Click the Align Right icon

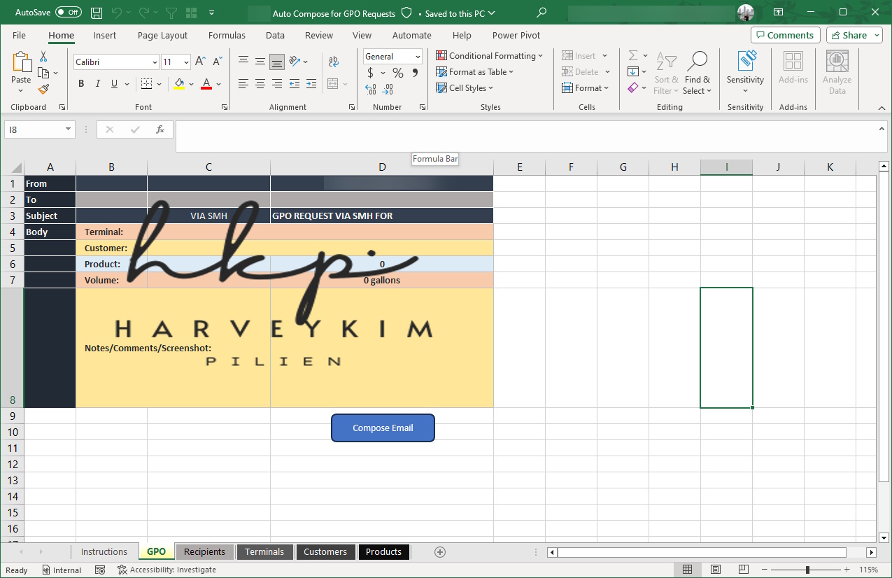(277, 84)
